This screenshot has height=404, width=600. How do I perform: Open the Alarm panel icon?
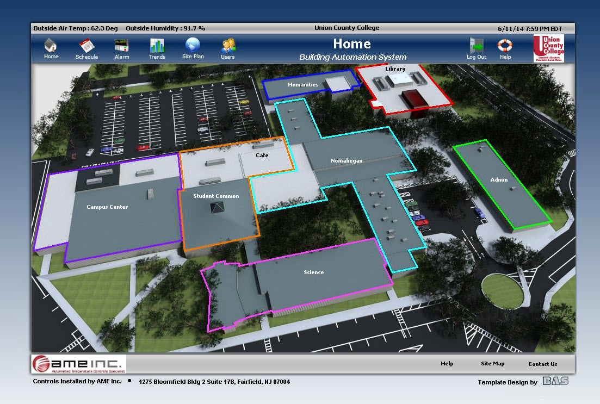(x=121, y=45)
